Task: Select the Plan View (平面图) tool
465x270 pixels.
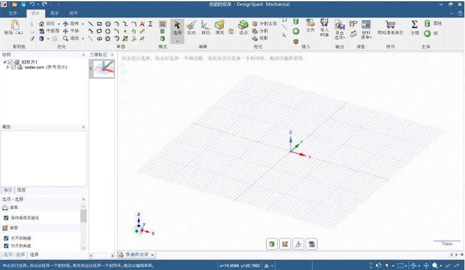Action: [49, 31]
